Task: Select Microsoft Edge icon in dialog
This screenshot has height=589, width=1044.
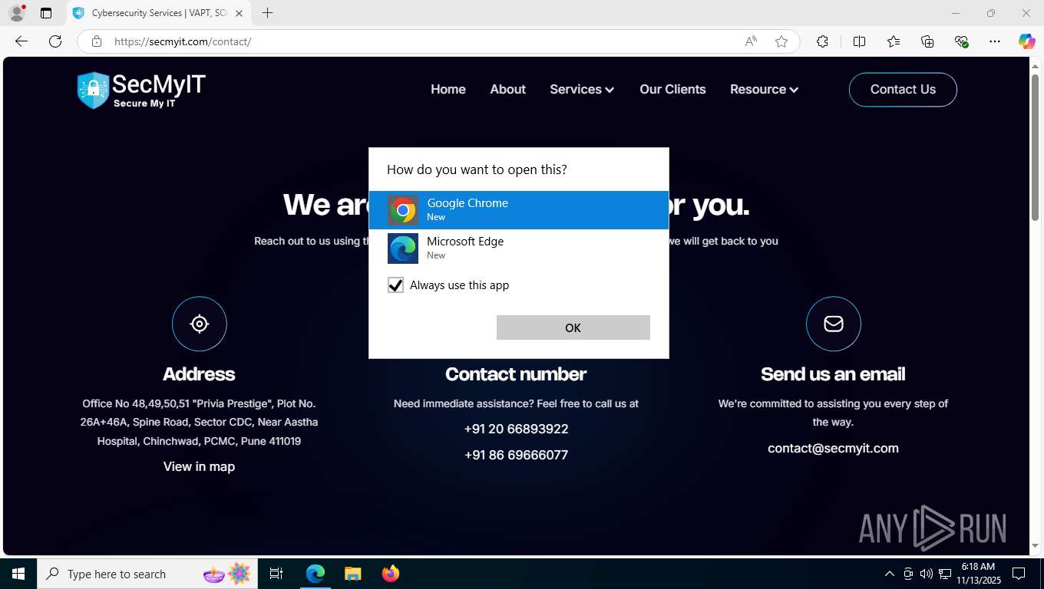Action: [x=403, y=248]
